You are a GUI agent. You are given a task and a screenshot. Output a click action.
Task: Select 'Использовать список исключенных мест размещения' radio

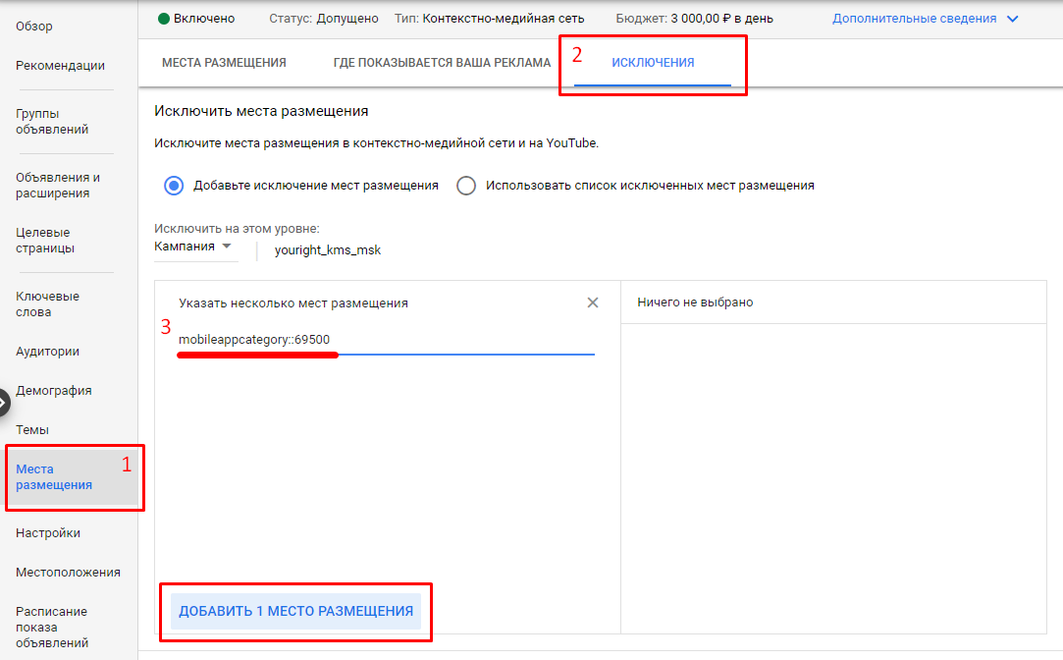[466, 186]
